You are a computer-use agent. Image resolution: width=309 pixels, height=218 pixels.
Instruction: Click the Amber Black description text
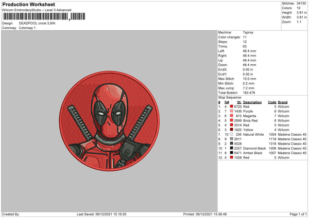[x=253, y=153]
